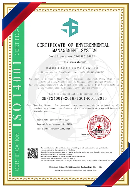This screenshot has width=132, height=188.
Task: Select certificate number 71625E0136R0S
Action: tap(84, 56)
